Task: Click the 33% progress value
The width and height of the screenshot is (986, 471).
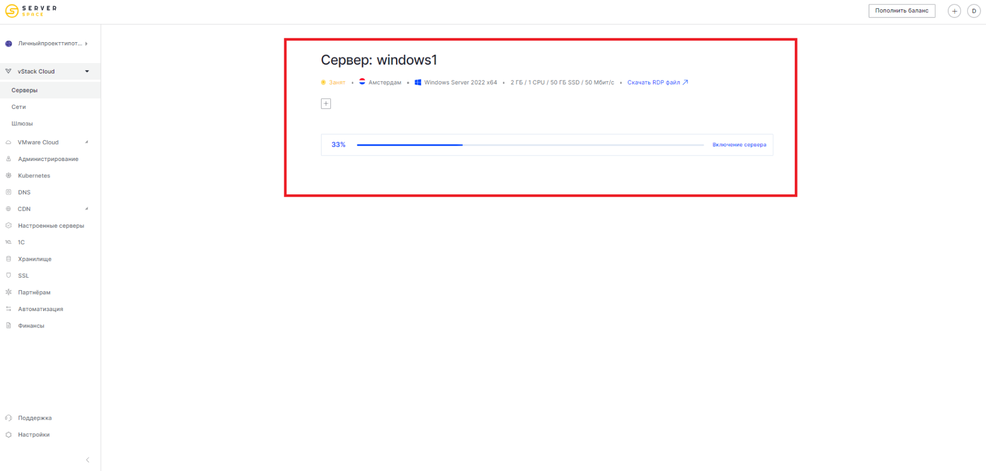Action: click(339, 145)
